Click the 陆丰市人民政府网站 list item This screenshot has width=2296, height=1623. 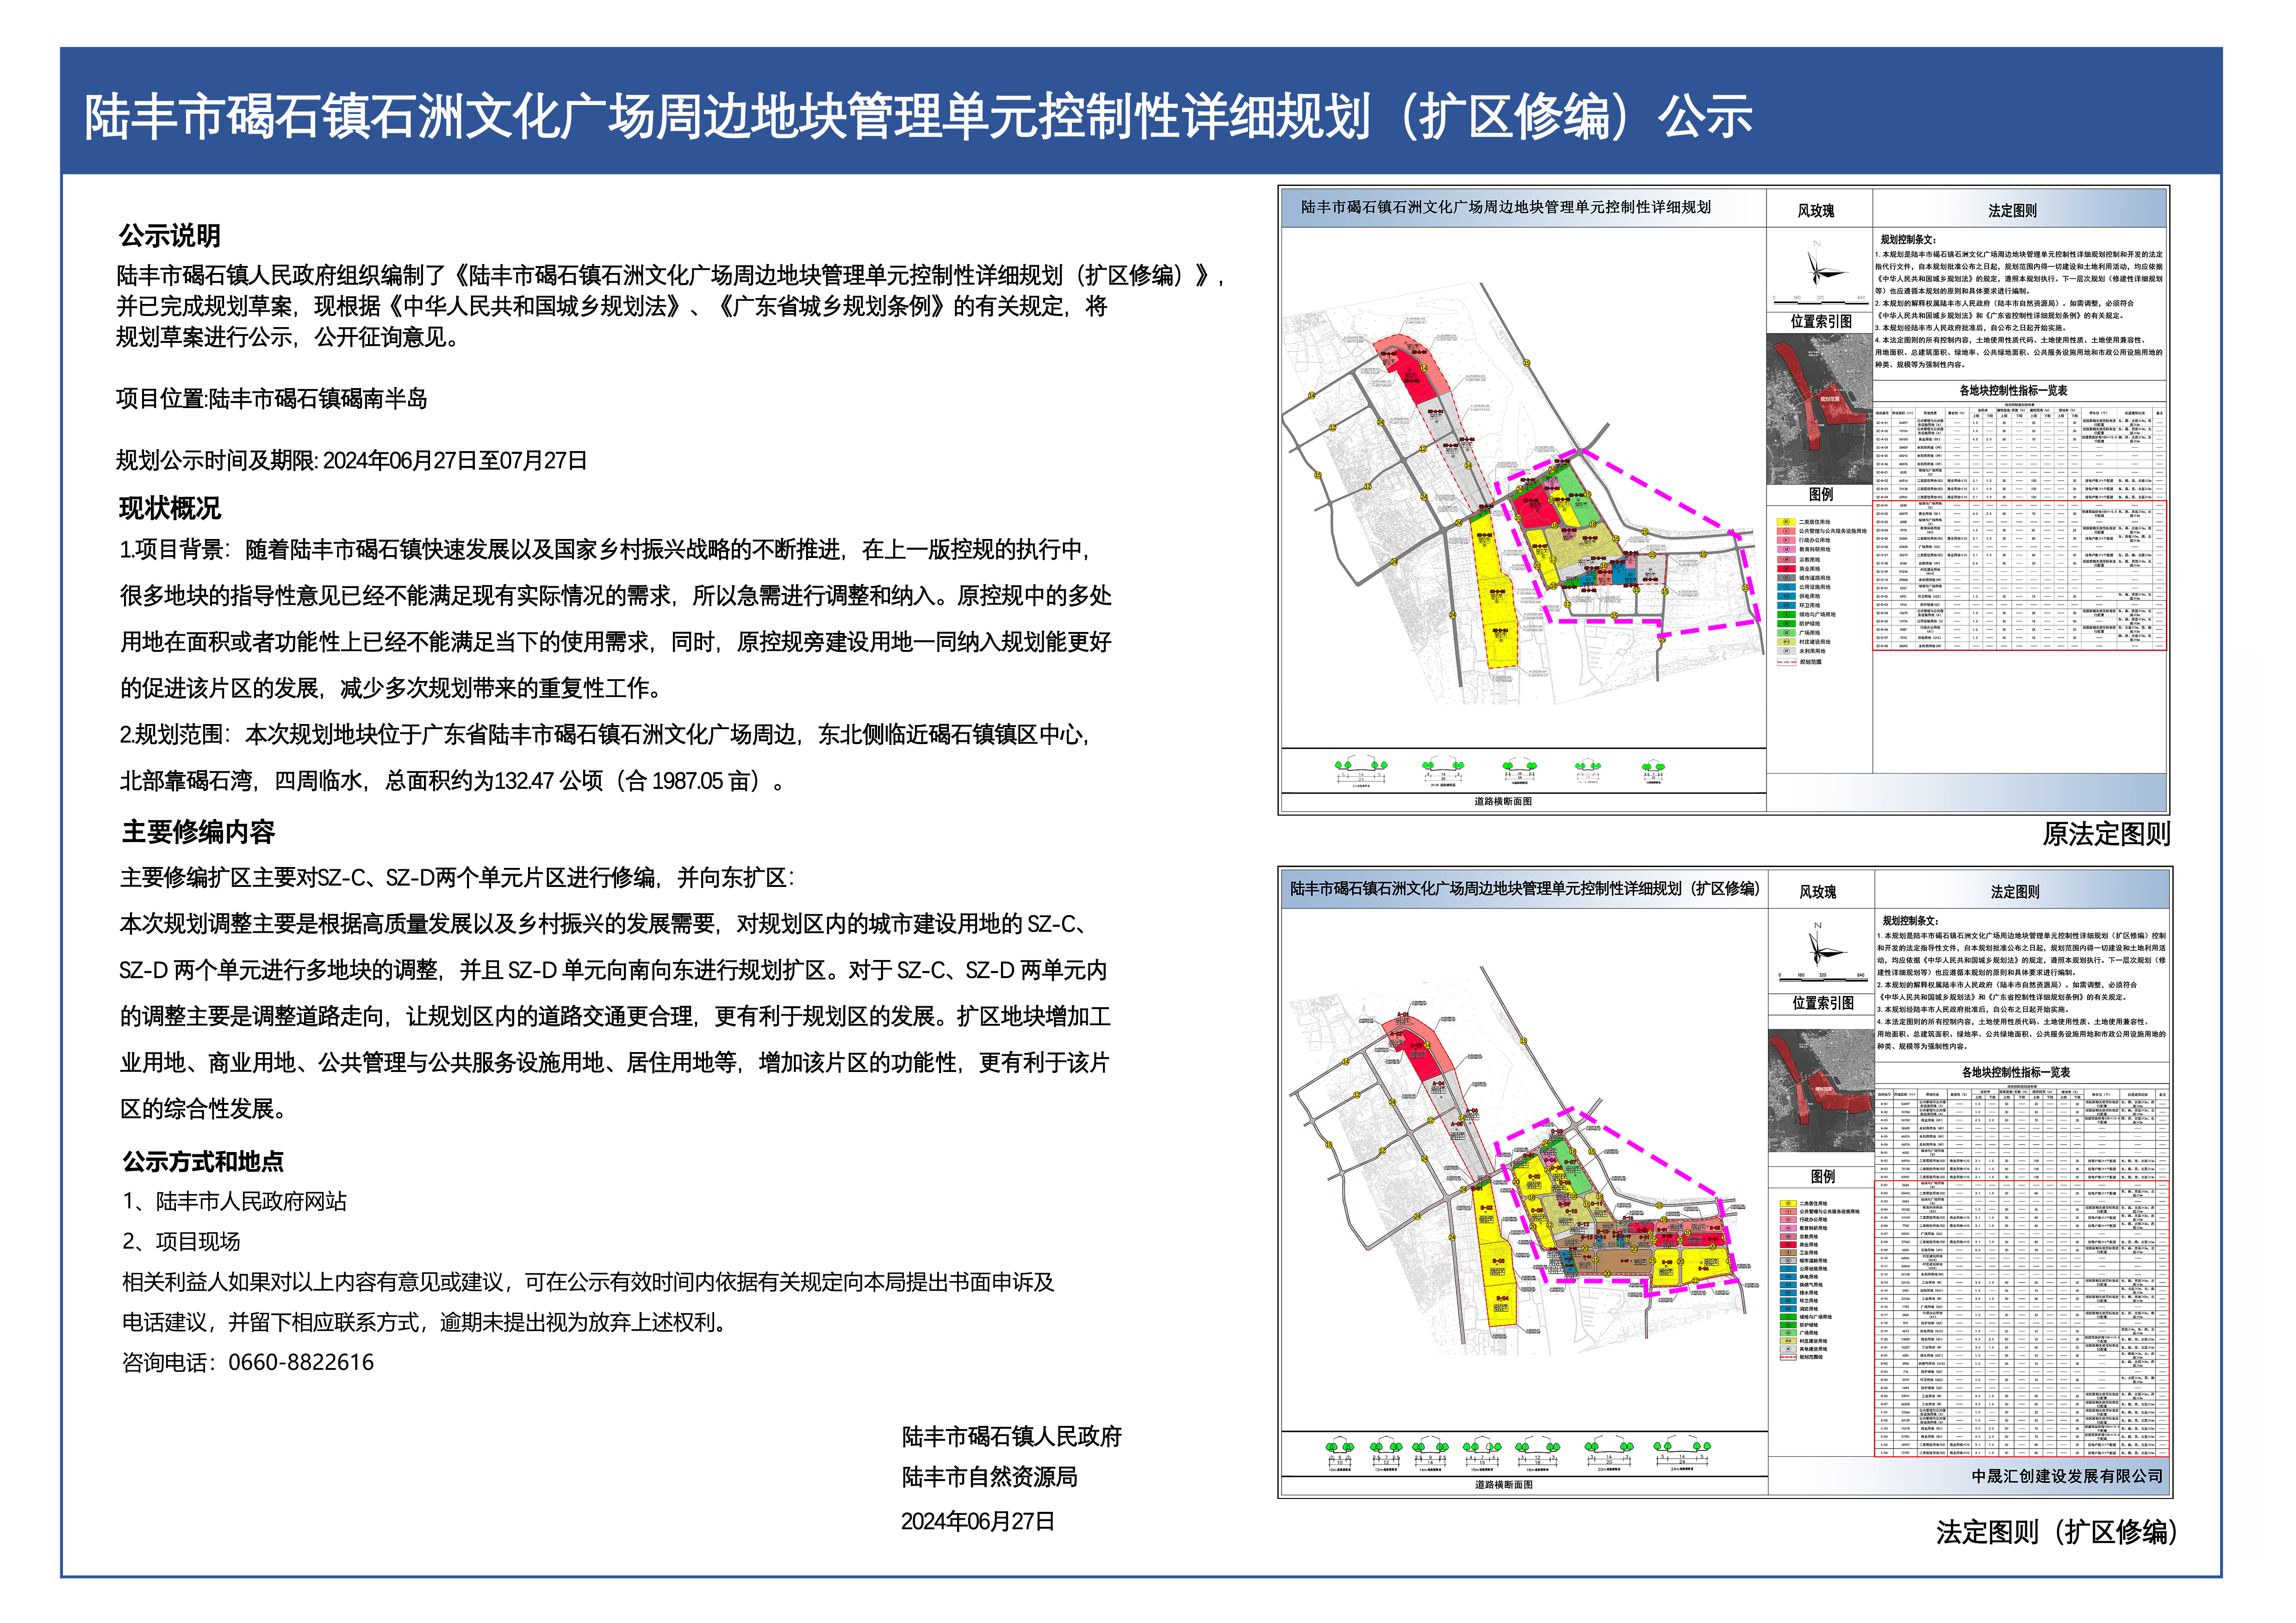click(250, 1201)
